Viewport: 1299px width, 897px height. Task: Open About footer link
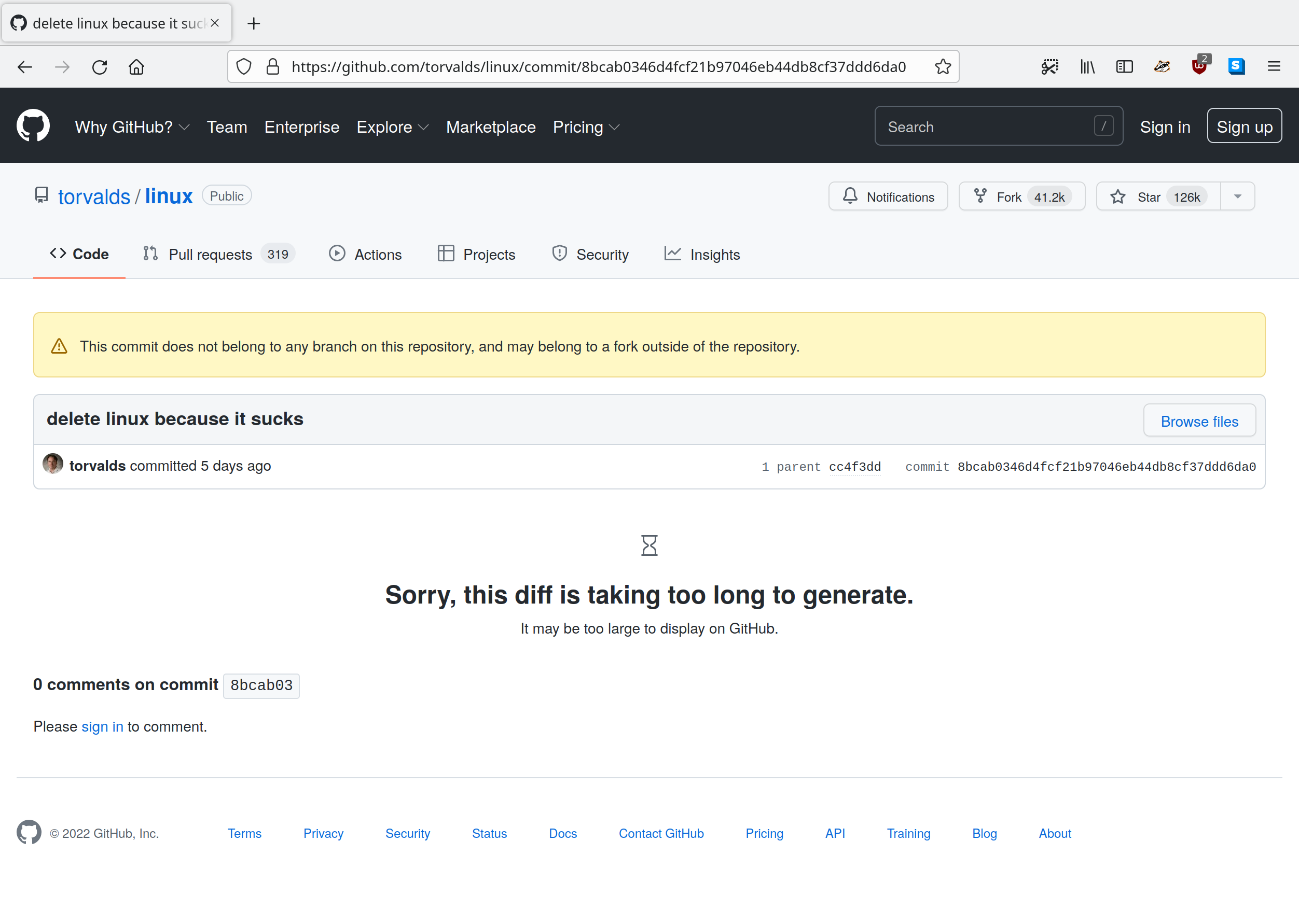click(1055, 833)
